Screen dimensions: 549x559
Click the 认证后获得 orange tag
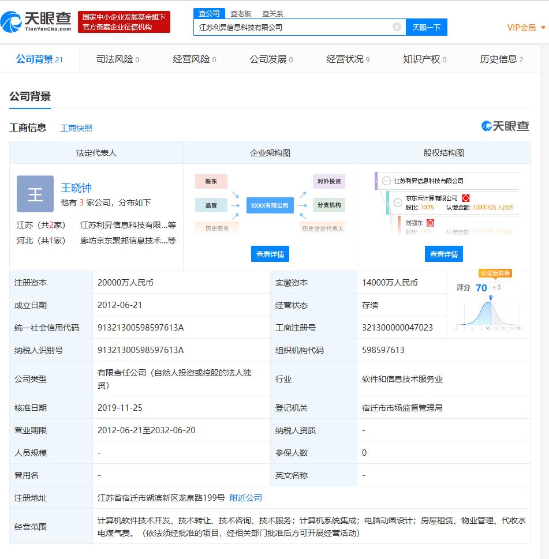click(495, 273)
